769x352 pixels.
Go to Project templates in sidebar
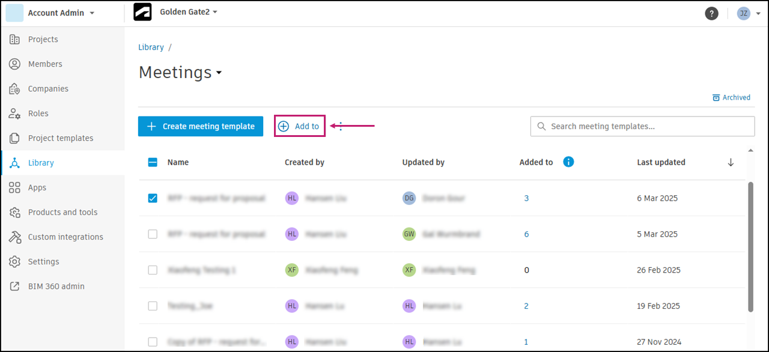point(60,138)
